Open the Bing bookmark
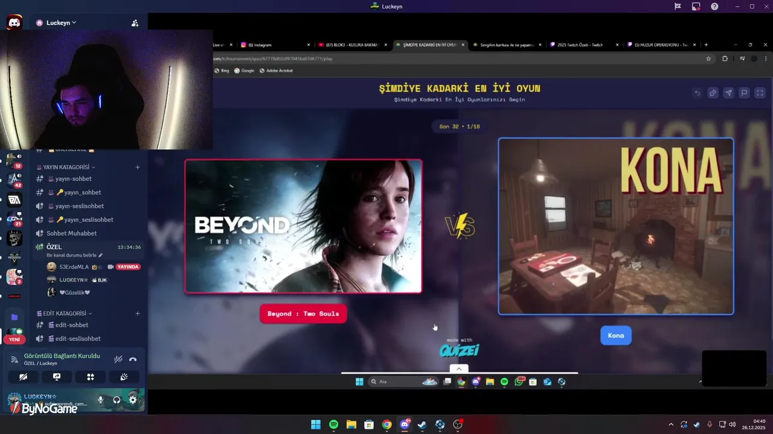Screen dimensions: 773x434 [x=222, y=71]
